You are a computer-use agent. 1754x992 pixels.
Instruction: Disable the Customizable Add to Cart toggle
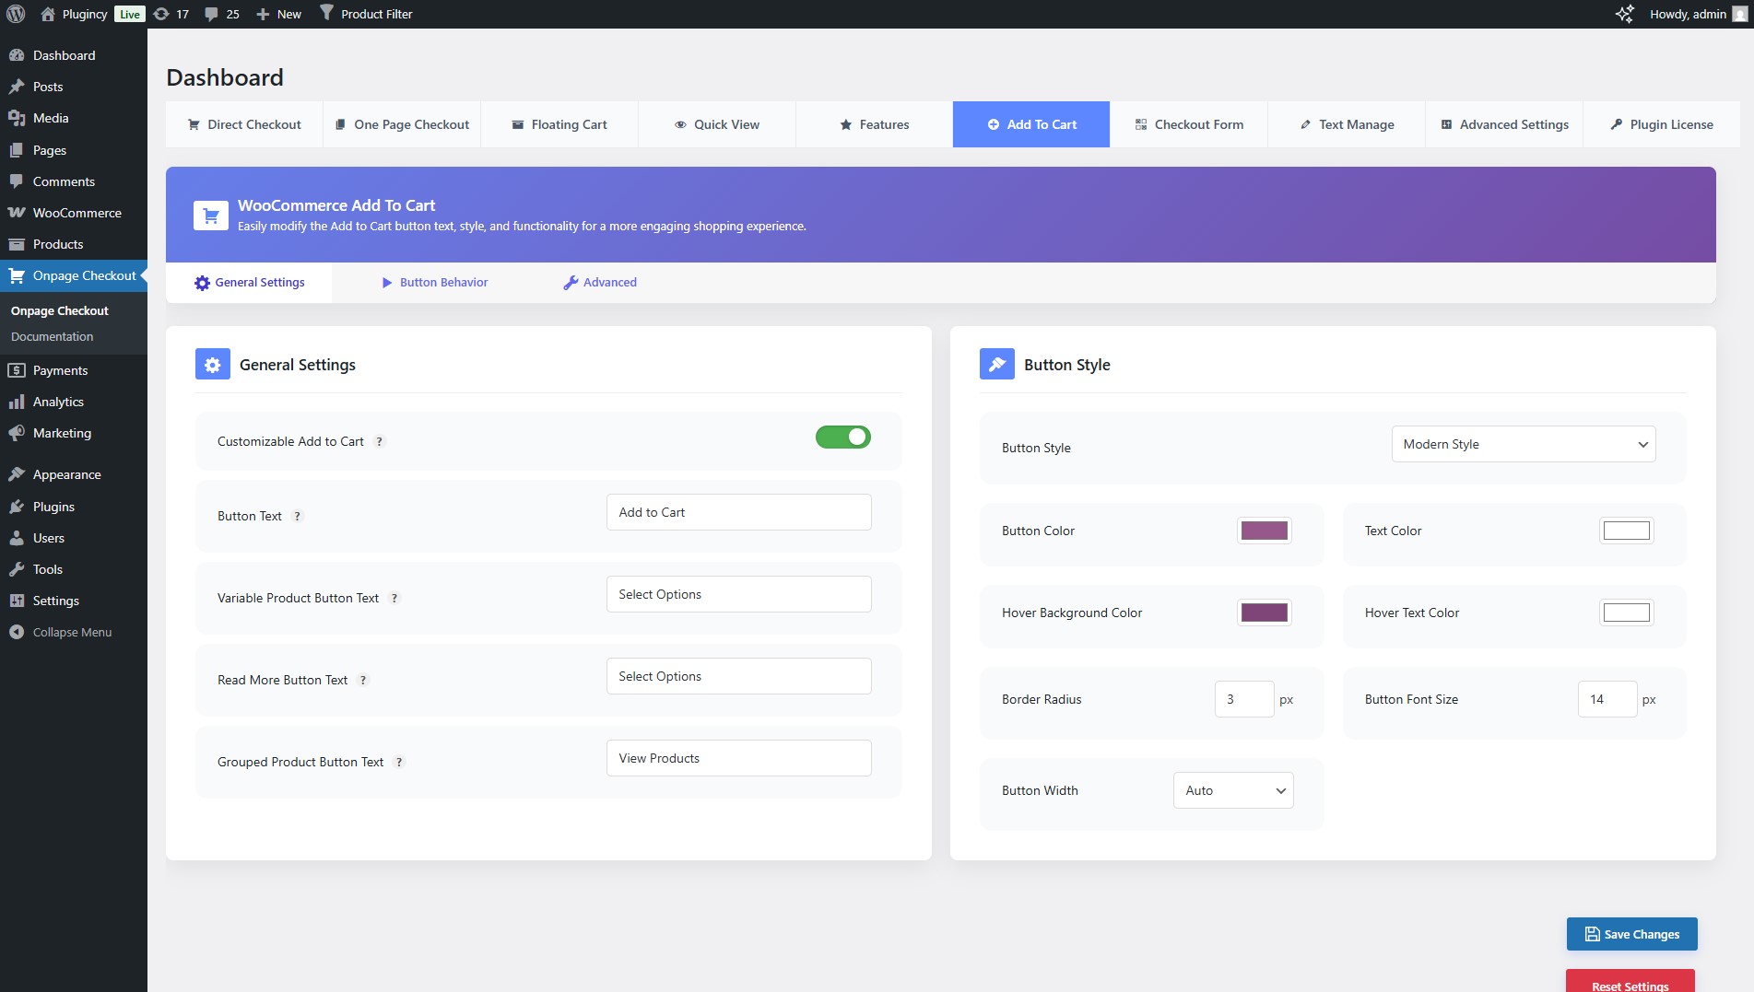tap(842, 437)
